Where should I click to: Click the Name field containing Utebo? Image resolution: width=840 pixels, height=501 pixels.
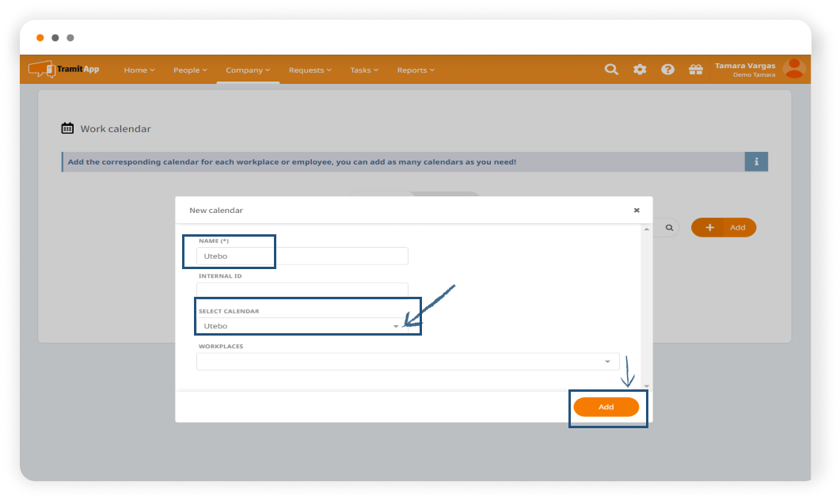click(x=302, y=256)
